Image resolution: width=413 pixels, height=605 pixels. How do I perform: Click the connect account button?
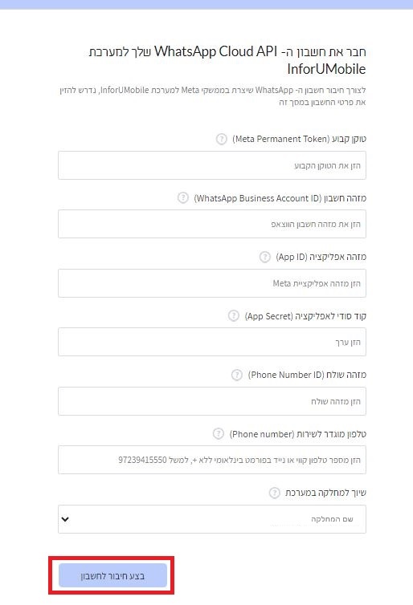coord(112,575)
